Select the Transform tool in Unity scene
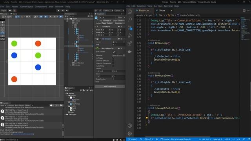The image size is (251, 141). click(x=3, y=36)
